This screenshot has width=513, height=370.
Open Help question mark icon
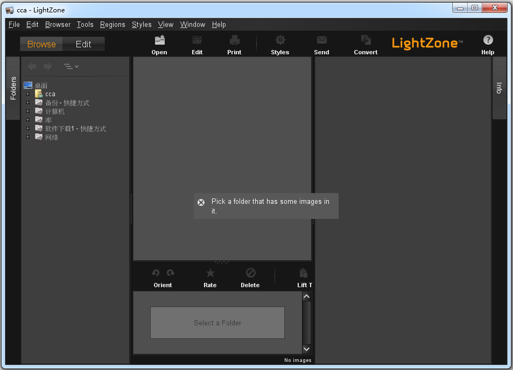(488, 40)
